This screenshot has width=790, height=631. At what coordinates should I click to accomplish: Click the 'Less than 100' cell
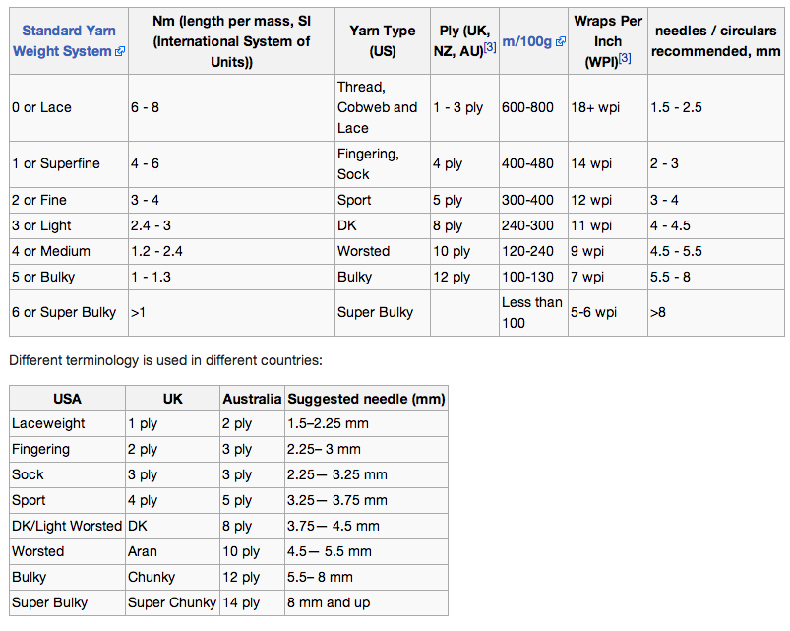click(x=533, y=313)
